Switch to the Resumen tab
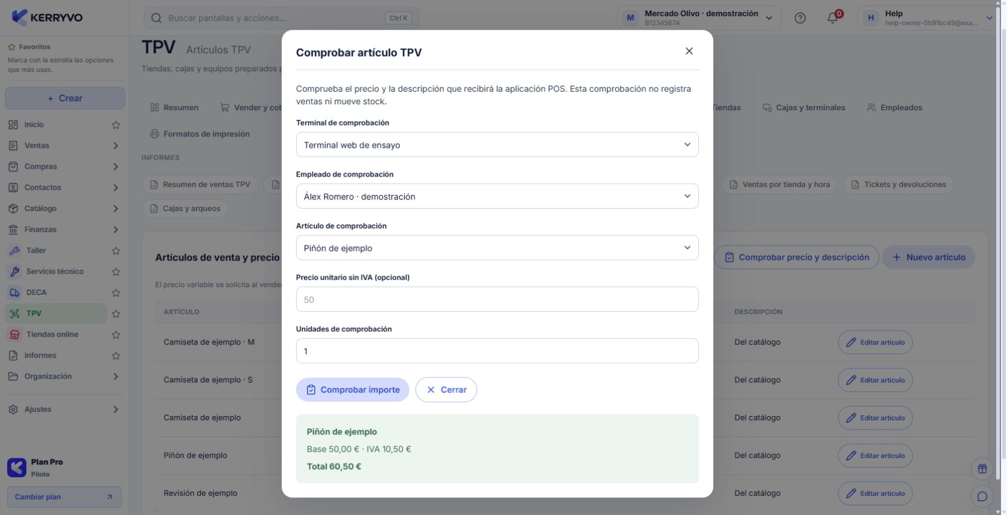 pyautogui.click(x=174, y=107)
